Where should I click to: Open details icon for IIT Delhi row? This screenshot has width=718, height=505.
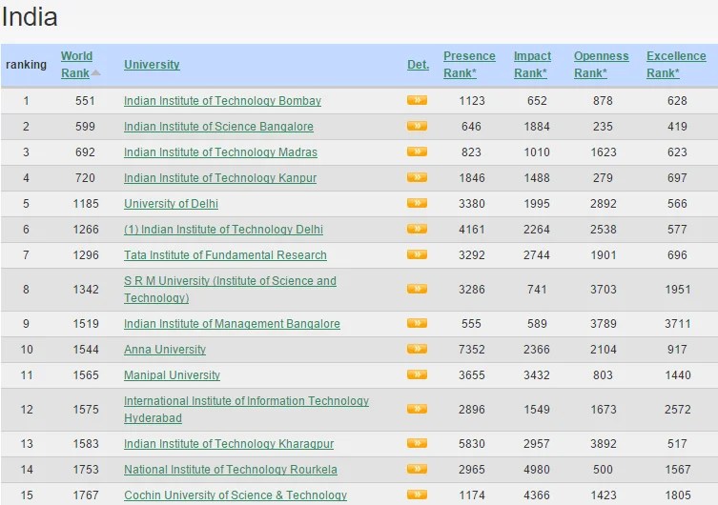point(417,229)
